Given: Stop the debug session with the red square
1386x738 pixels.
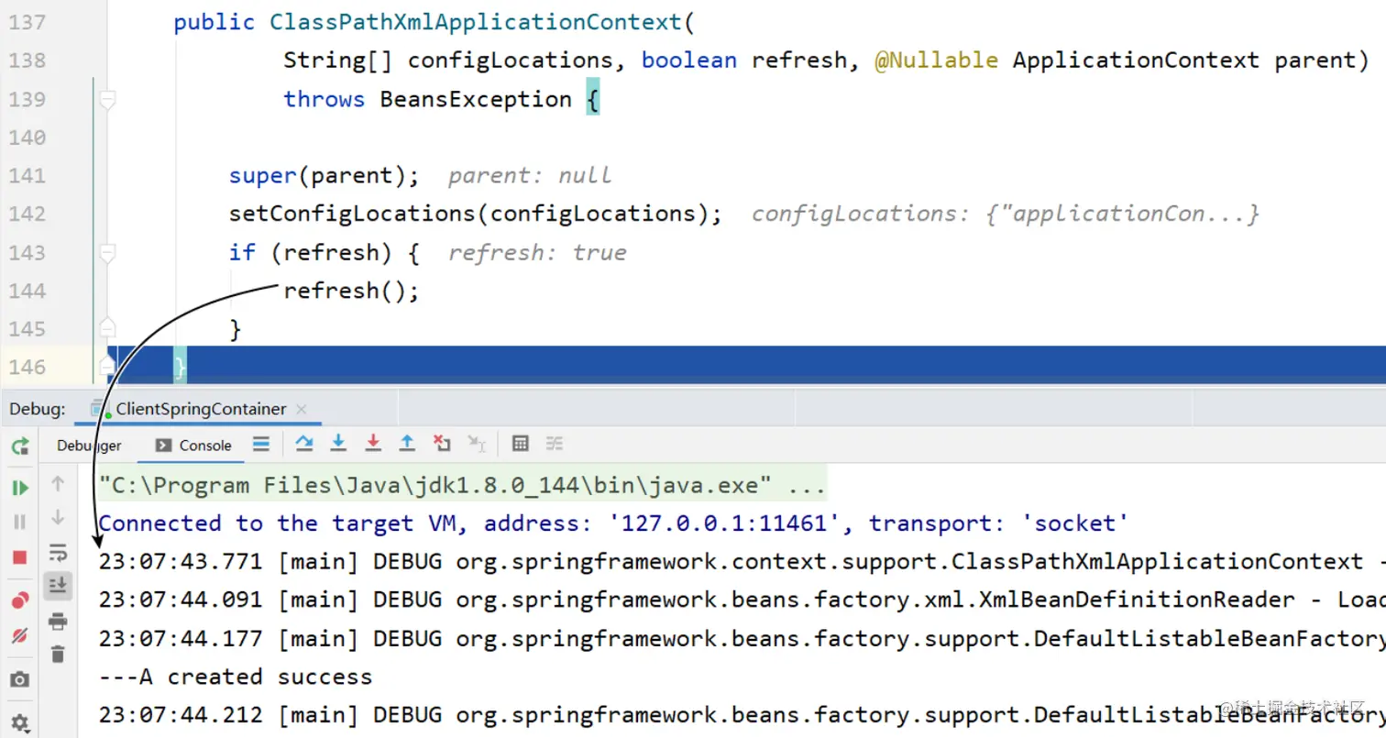Looking at the screenshot, I should (x=19, y=557).
